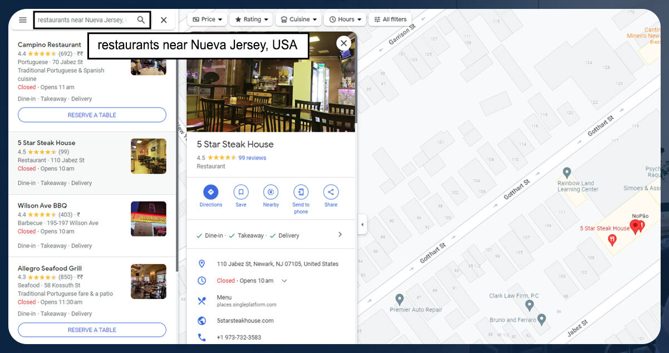Open All filters panel

tap(390, 19)
